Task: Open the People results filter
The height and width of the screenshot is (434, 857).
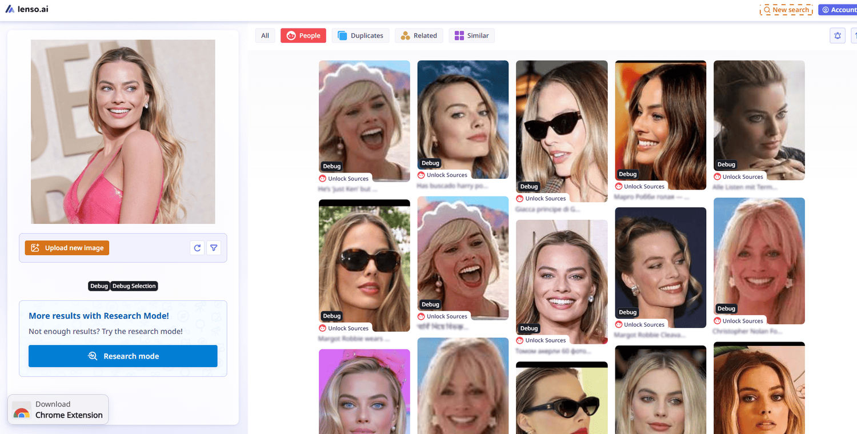Action: pos(303,35)
